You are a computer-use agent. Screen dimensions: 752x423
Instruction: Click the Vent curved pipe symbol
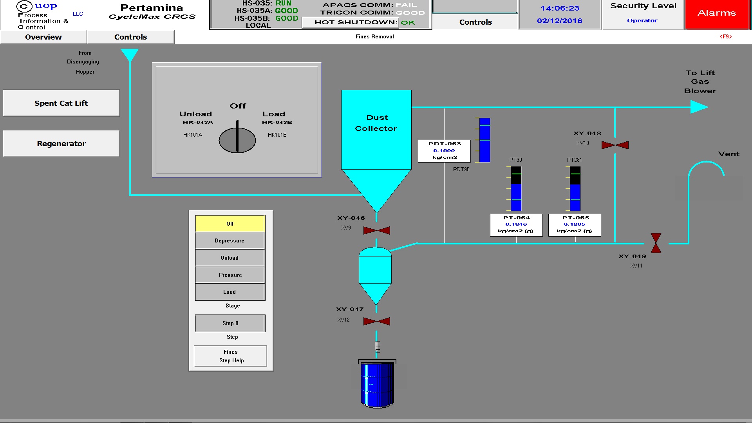click(x=706, y=169)
